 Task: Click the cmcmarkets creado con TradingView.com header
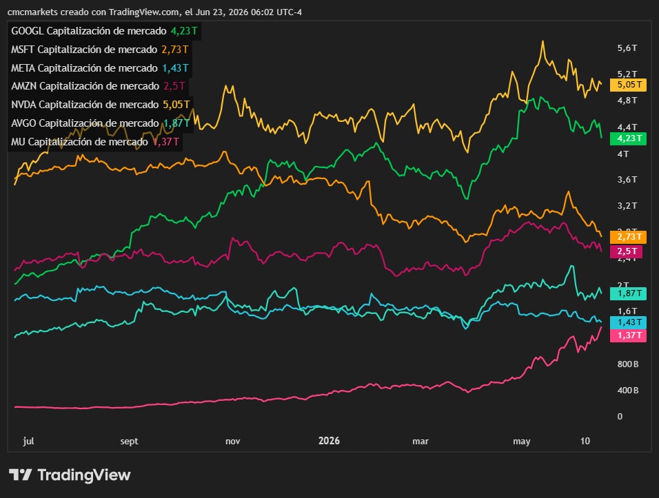tap(154, 12)
